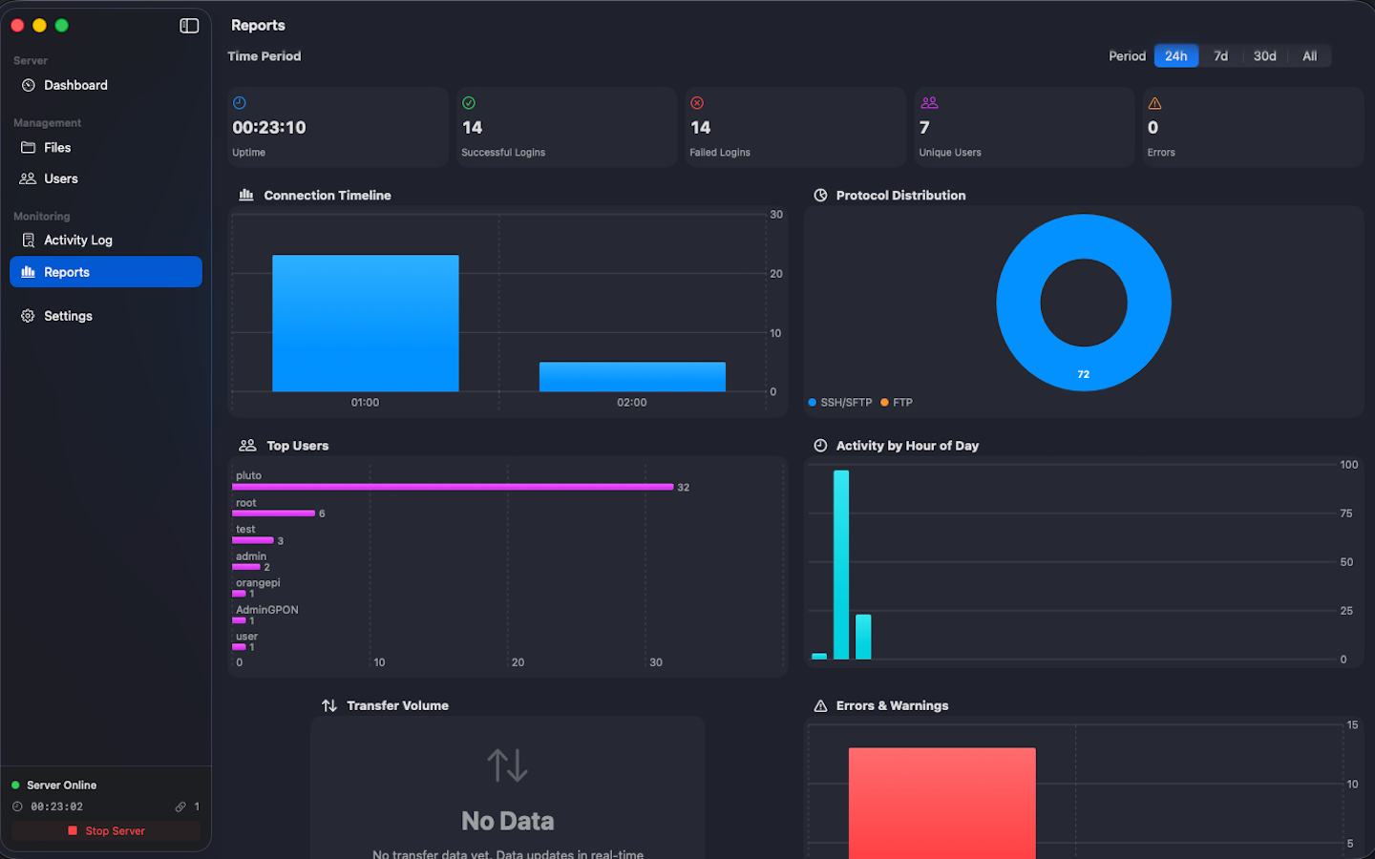Click the Failed Logins red X icon
The width and height of the screenshot is (1375, 859).
coord(697,103)
